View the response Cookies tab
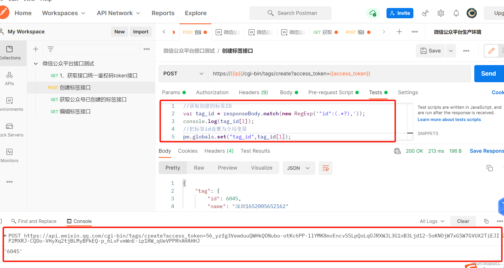Screen dimensions: 504x268 pyautogui.click(x=188, y=151)
